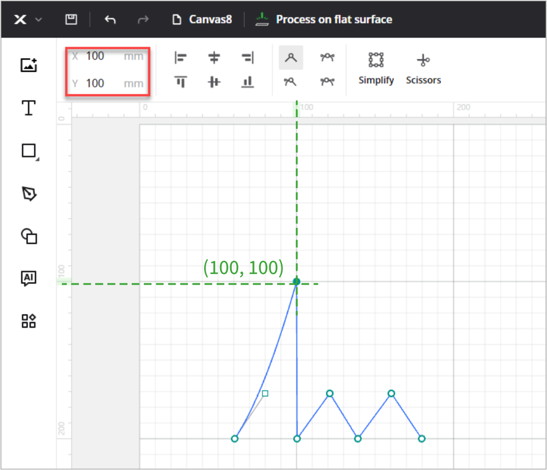Screen dimensions: 547x470
Task: Expand the xTool logo dropdown menu
Action: [x=28, y=20]
